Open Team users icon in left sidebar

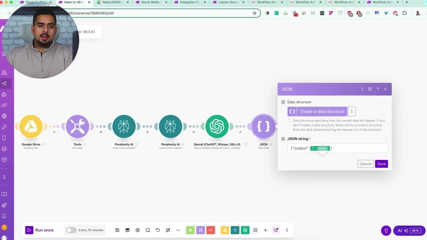point(4,72)
